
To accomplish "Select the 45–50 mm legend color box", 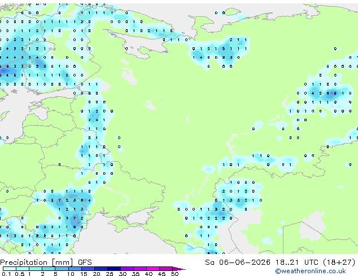I will (x=166, y=269).
